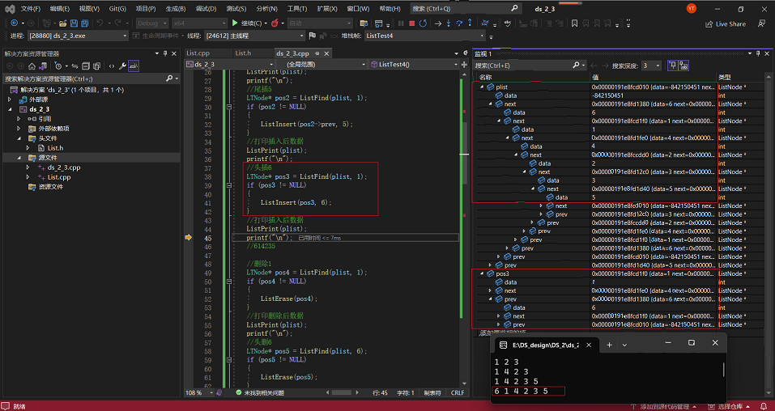Open the stack frame dropdown ListTest4

click(x=425, y=36)
